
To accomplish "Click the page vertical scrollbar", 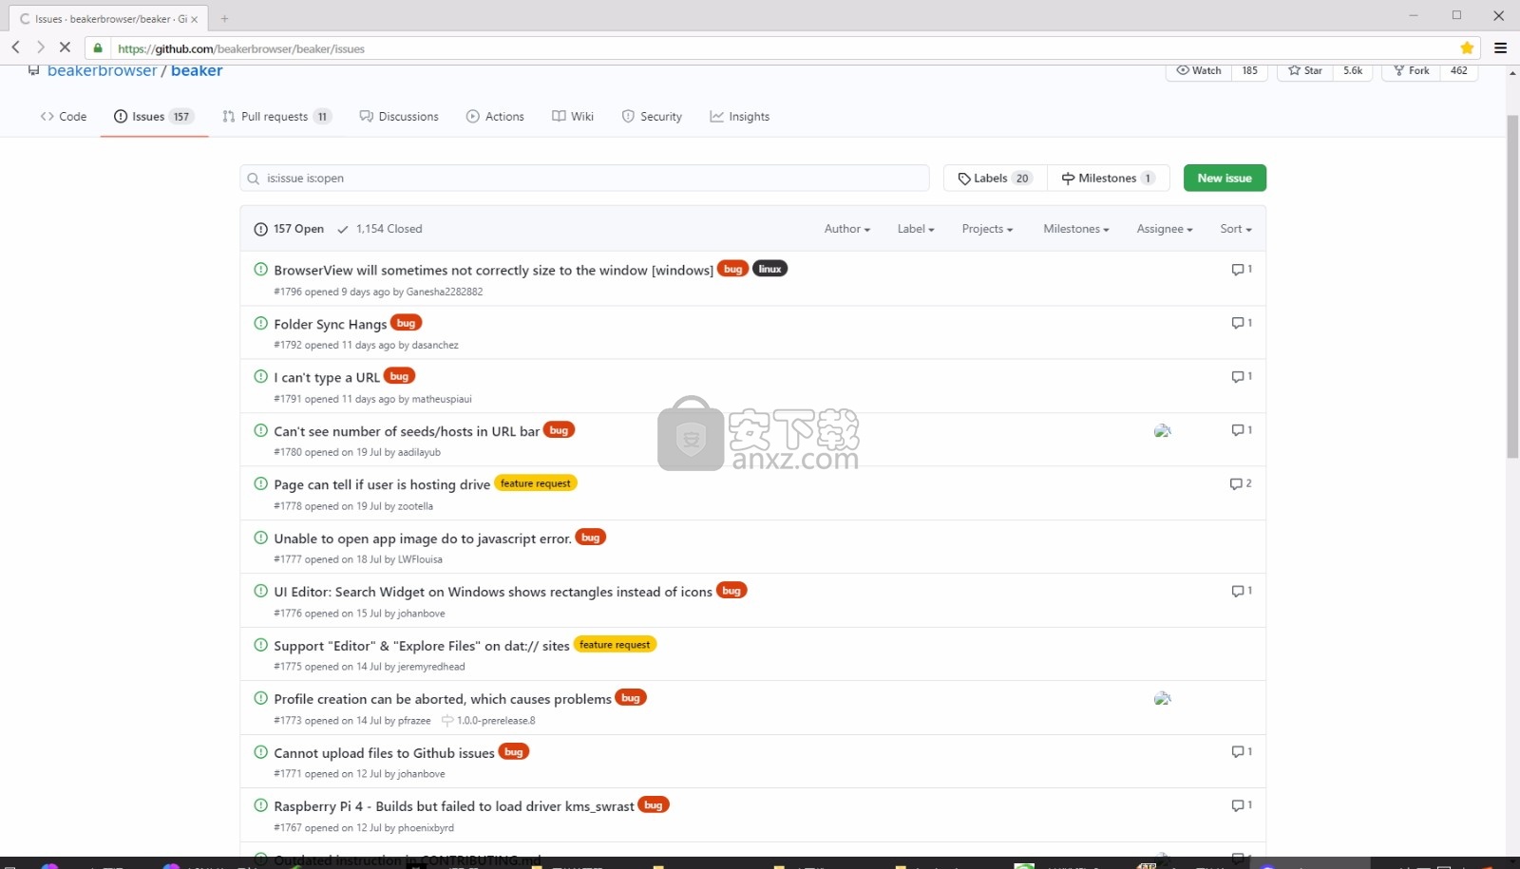I will 1512,285.
